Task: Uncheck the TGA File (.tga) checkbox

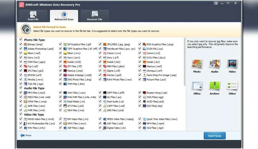Action: click(21, 84)
